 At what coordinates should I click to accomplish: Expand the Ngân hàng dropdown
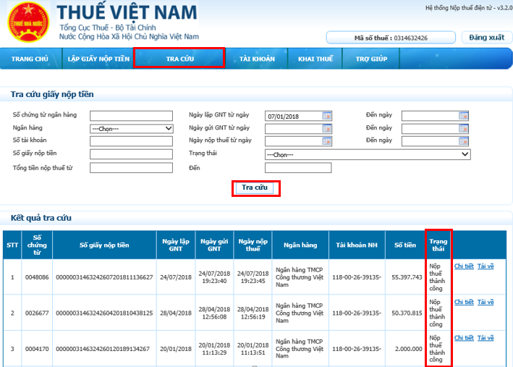[x=132, y=128]
